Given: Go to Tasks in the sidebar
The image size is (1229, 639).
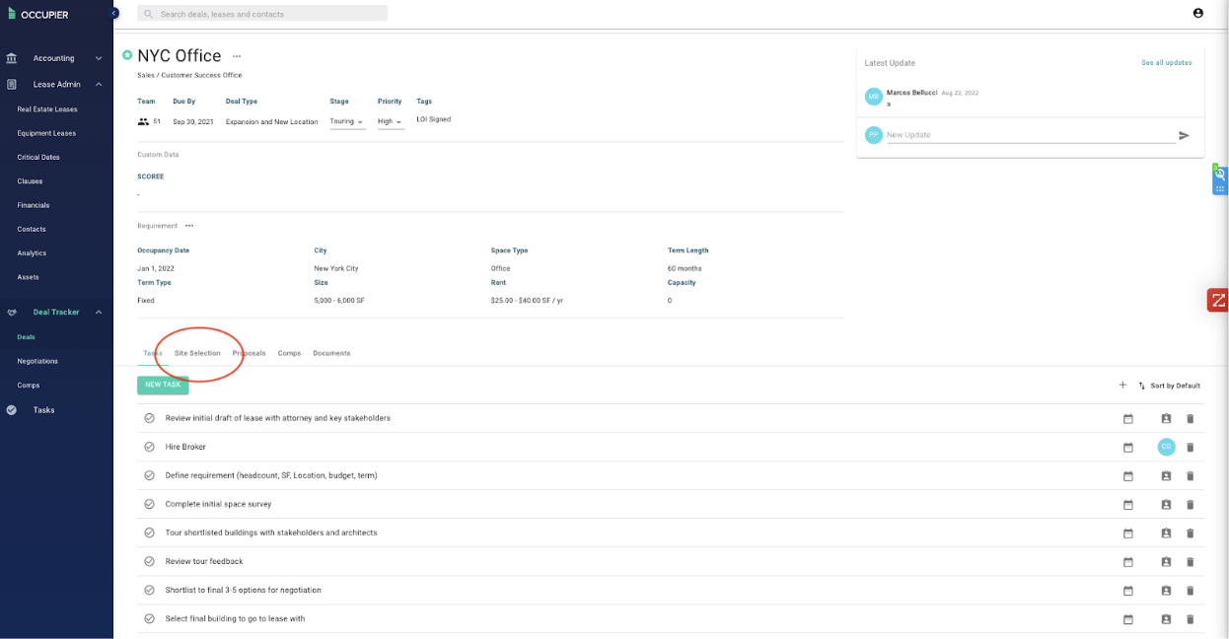Looking at the screenshot, I should click(43, 410).
